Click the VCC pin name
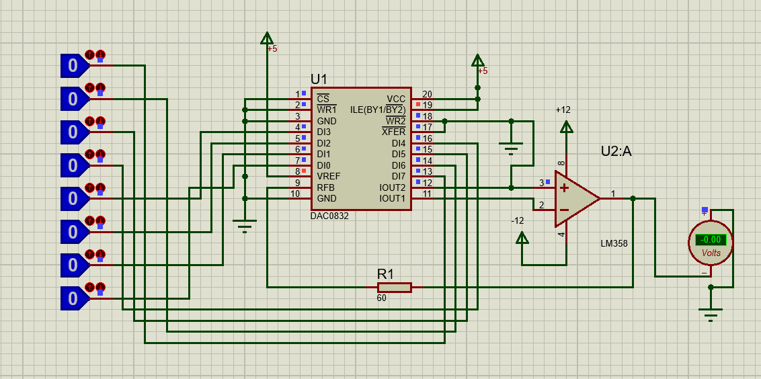The height and width of the screenshot is (379, 761). (x=396, y=99)
